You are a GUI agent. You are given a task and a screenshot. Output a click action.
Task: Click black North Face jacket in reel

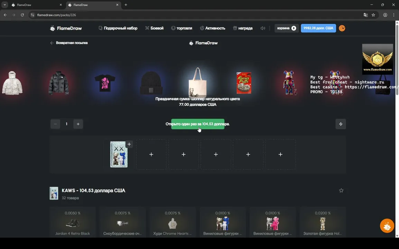pyautogui.click(x=58, y=83)
